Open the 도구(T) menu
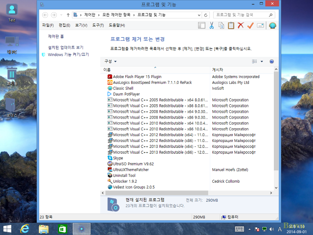 tap(98, 25)
